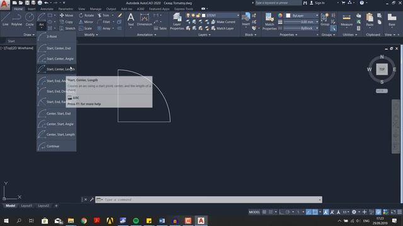Expand the Layers panel
Viewport: 403px width, 226px height.
pos(204,35)
